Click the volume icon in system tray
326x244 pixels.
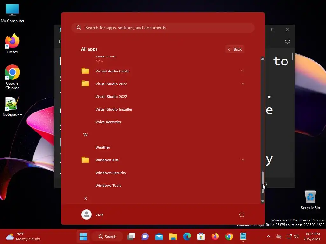click(x=296, y=236)
